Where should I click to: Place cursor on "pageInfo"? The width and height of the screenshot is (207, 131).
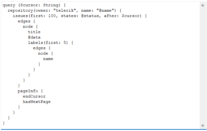click(28, 91)
